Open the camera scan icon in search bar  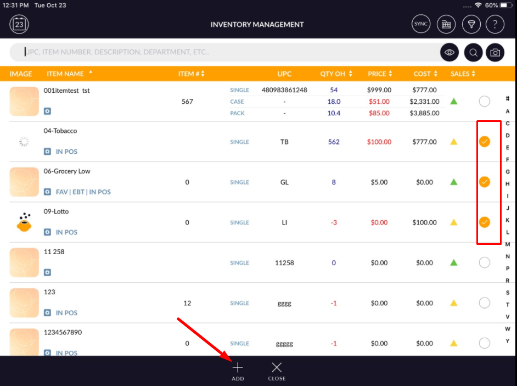tap(494, 52)
